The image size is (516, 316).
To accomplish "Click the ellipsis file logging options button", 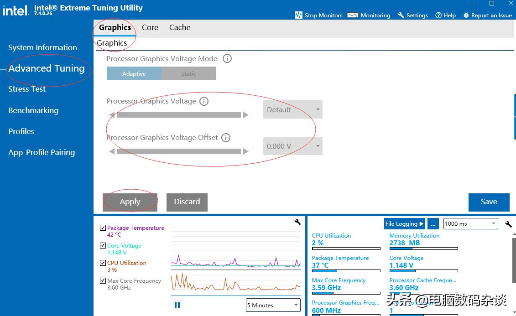I will click(x=433, y=224).
